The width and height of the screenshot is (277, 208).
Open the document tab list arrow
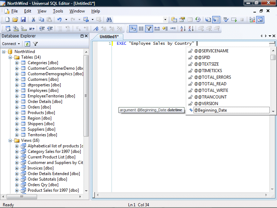[x=270, y=36]
